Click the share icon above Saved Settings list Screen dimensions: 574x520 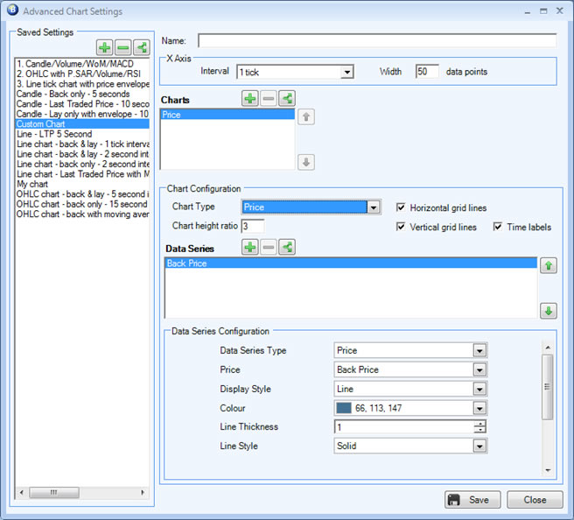point(141,47)
